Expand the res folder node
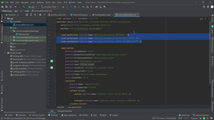This screenshot has height=120, width=214. coord(8,47)
